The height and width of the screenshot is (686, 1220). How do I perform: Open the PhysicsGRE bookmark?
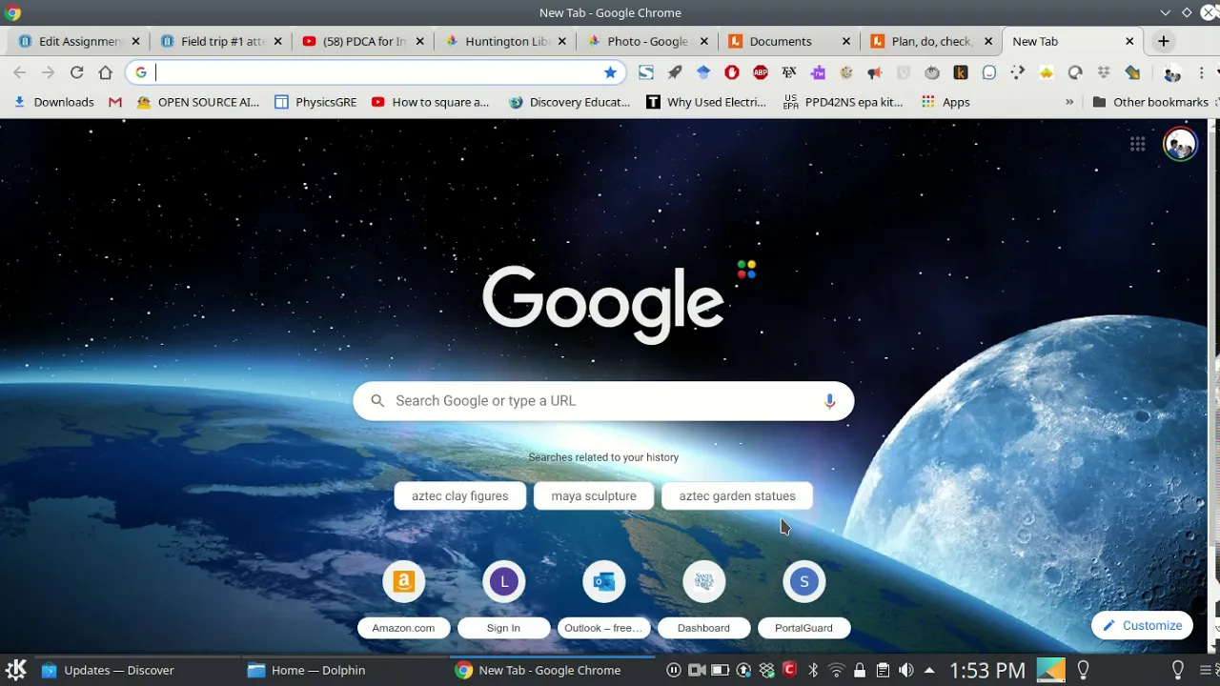pyautogui.click(x=315, y=102)
